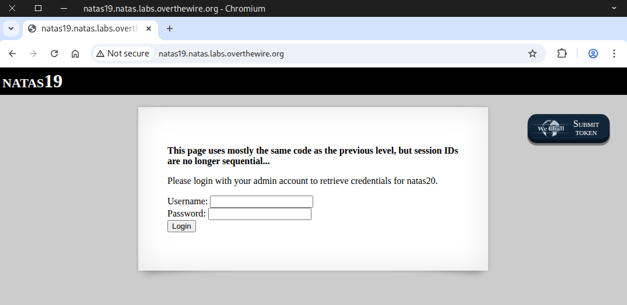The height and width of the screenshot is (305, 627).
Task: Open a new tab with plus button
Action: pyautogui.click(x=170, y=29)
